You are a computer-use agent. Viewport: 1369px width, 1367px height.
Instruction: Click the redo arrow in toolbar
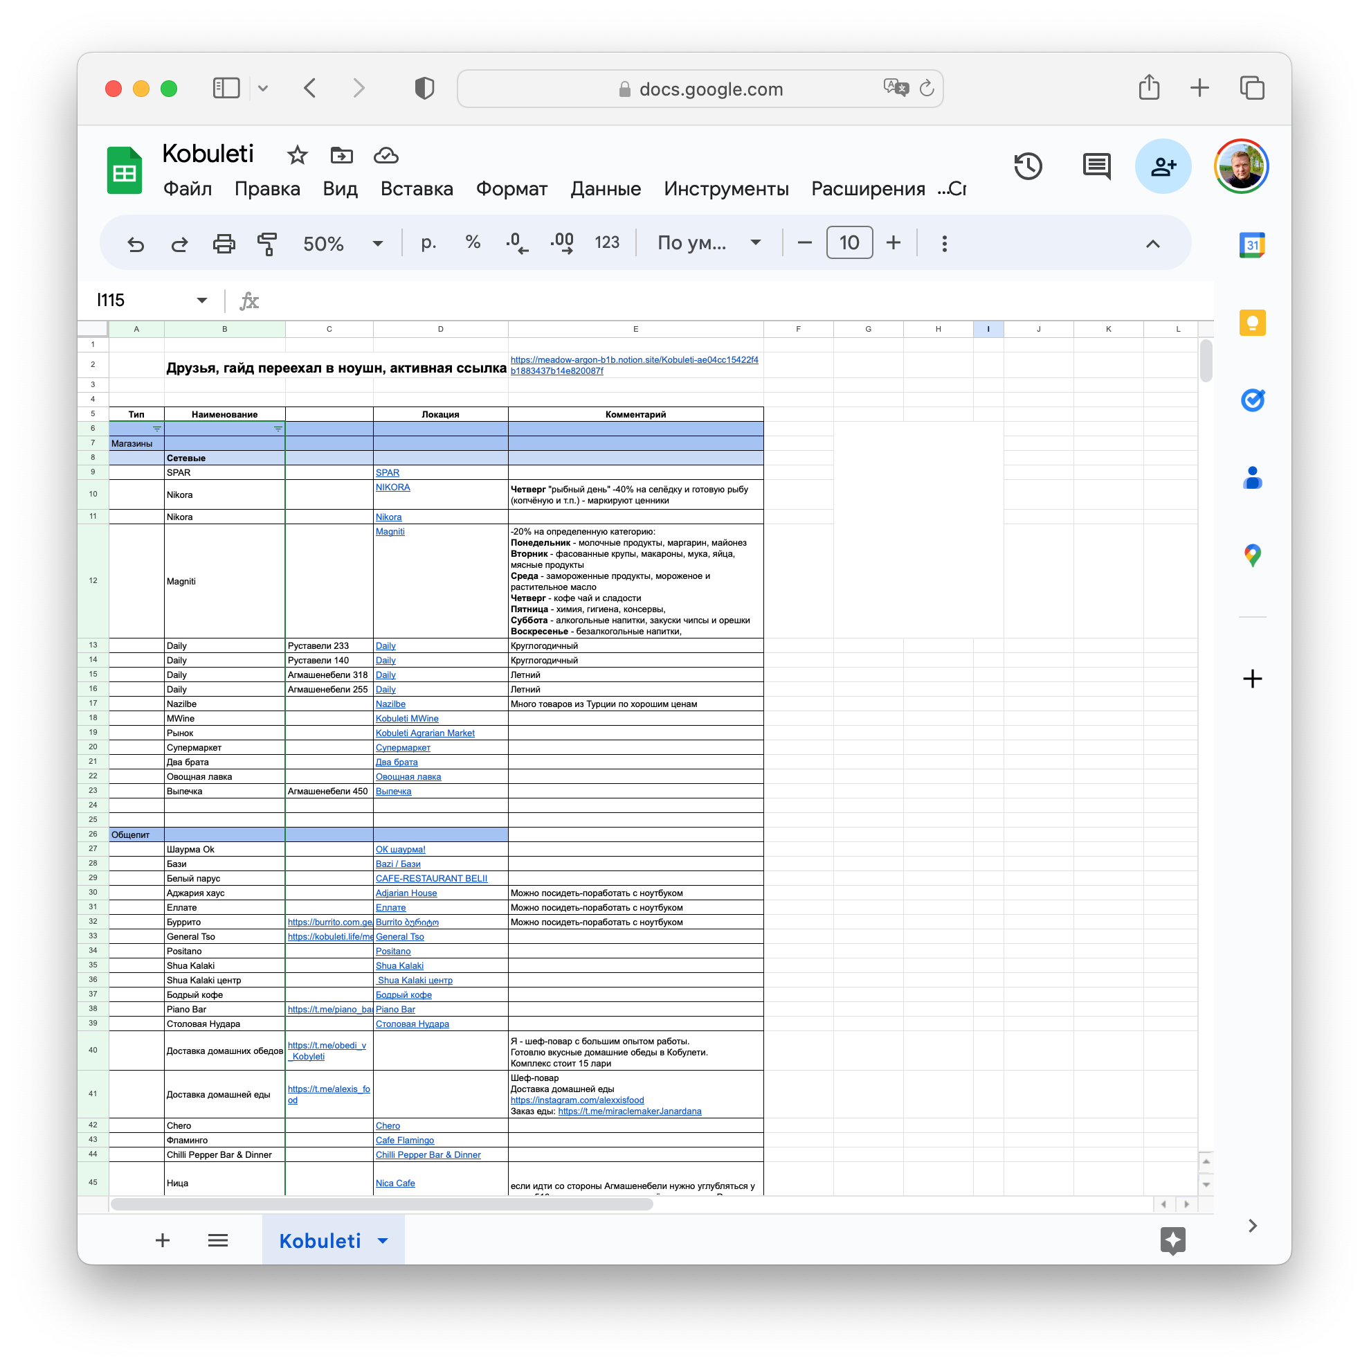180,244
